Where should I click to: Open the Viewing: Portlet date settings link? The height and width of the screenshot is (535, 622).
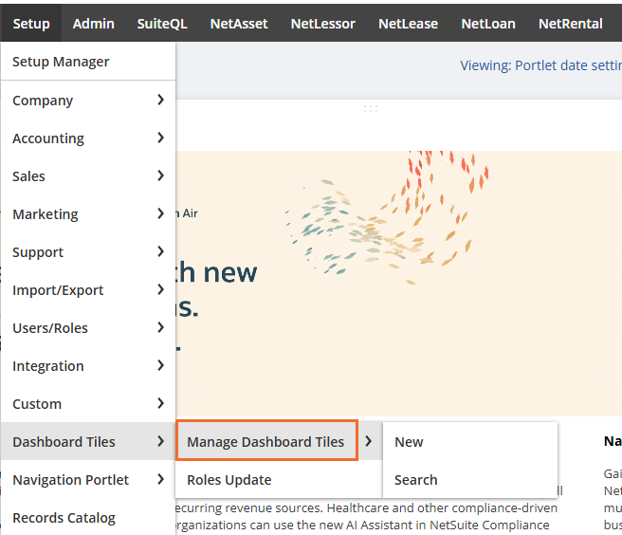540,65
